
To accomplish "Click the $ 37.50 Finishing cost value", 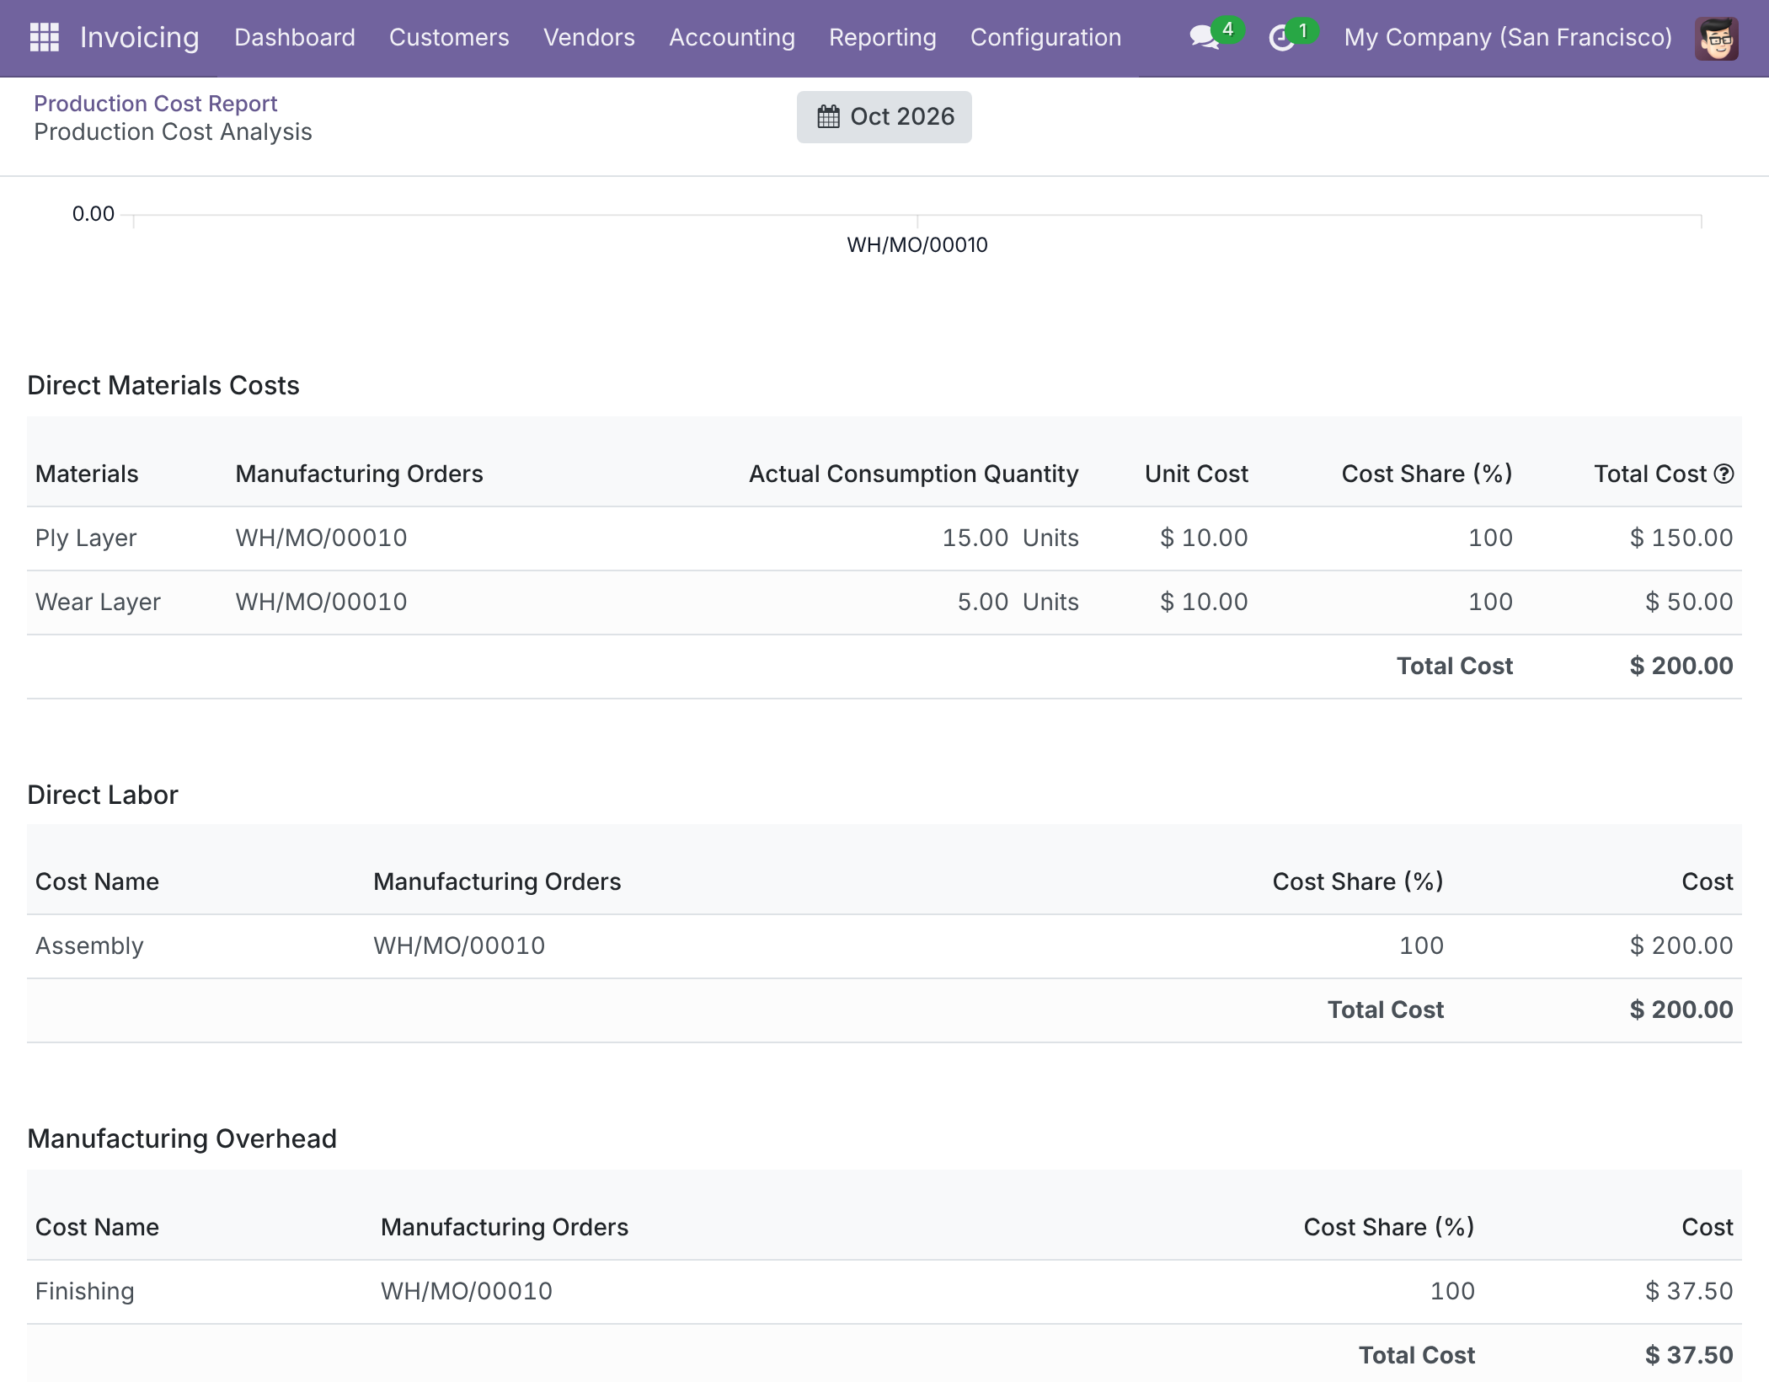I will click(x=1689, y=1291).
